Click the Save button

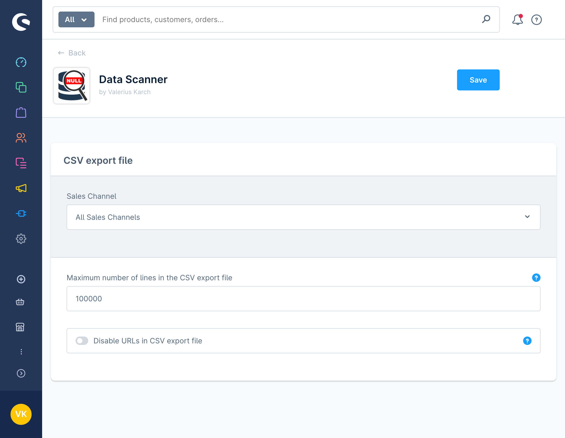click(478, 80)
